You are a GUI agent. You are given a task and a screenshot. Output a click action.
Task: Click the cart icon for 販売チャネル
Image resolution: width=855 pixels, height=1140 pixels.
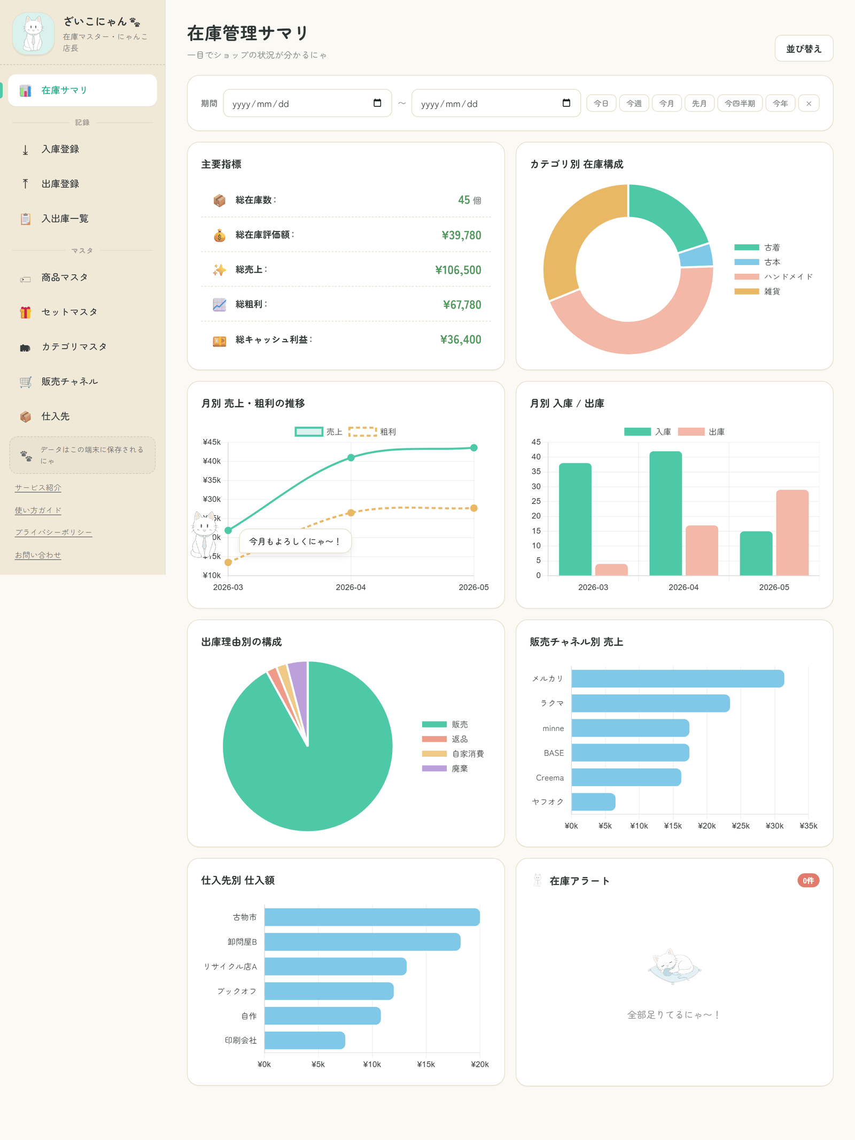25,382
